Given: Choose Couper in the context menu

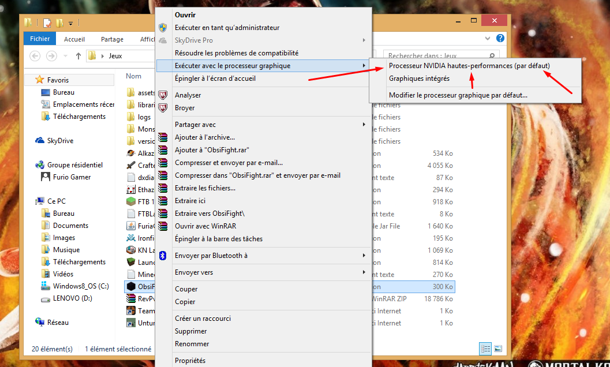Looking at the screenshot, I should 186,289.
